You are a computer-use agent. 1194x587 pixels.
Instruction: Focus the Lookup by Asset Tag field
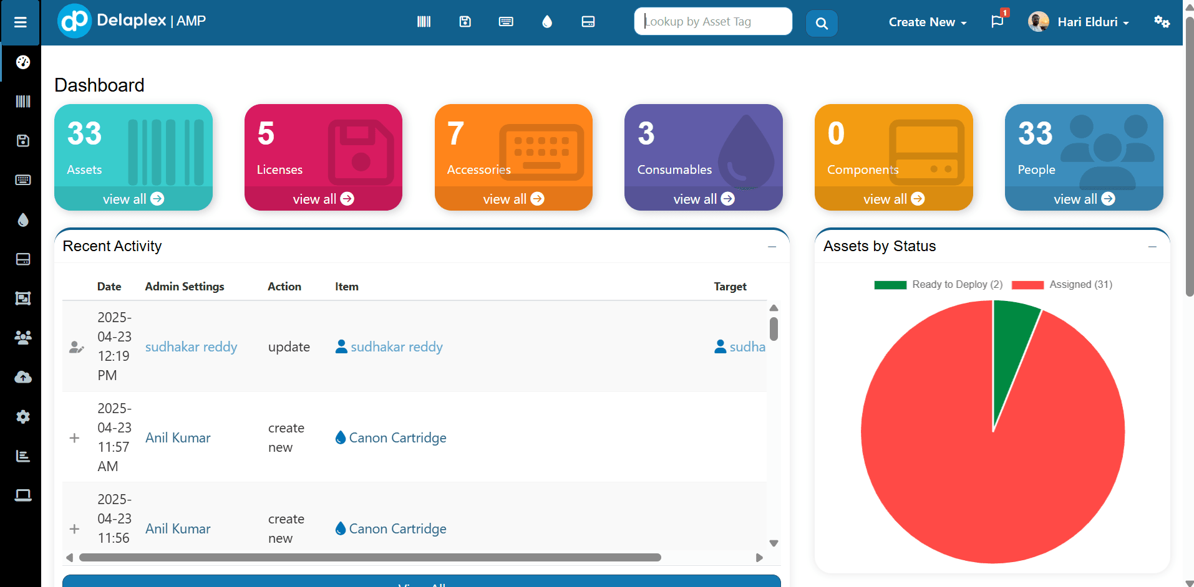[713, 22]
